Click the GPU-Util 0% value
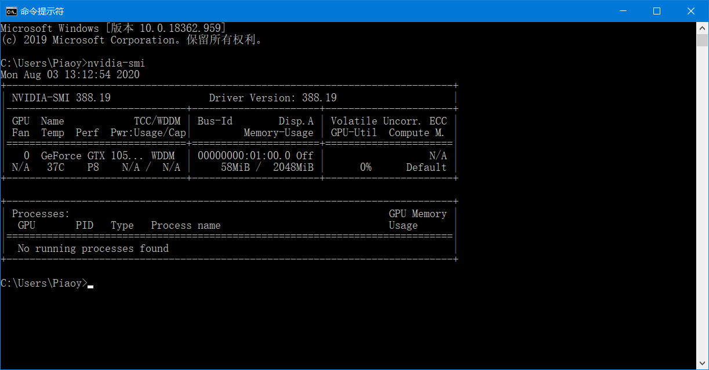Screen dimensions: 709x370 click(x=366, y=167)
